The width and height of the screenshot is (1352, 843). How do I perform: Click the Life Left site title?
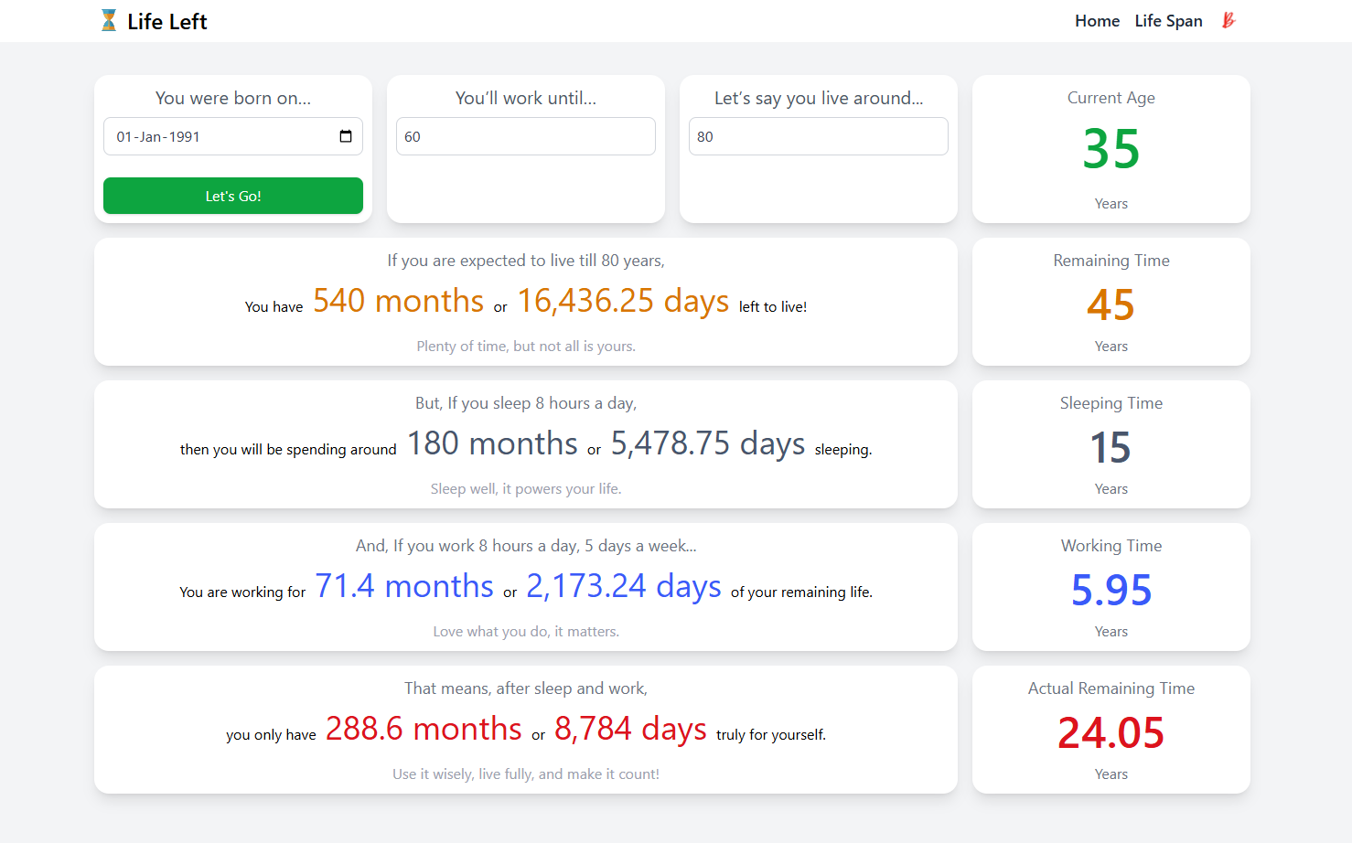(166, 22)
